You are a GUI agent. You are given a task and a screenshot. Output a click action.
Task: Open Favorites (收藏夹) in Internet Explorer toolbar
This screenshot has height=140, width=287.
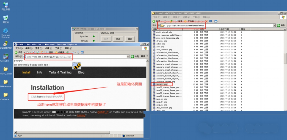pyautogui.click(x=60, y=52)
